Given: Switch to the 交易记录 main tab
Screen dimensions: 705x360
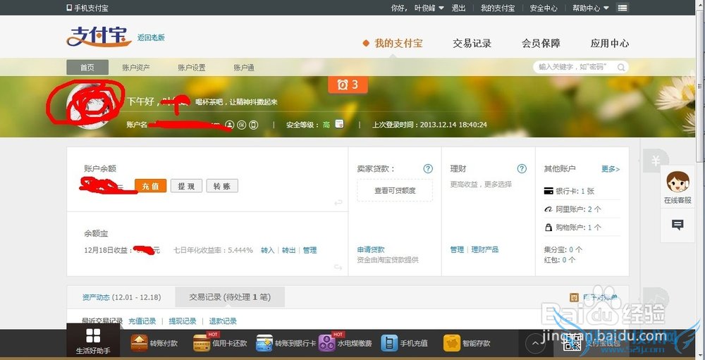Looking at the screenshot, I should tap(472, 44).
